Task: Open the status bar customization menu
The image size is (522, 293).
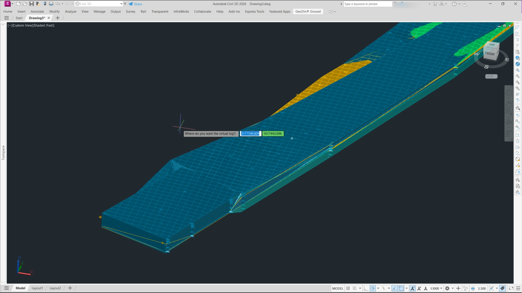Action: point(518,288)
